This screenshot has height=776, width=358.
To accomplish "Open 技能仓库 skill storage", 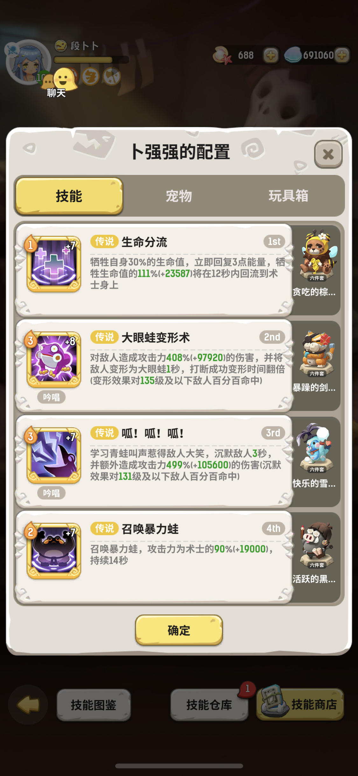I will point(209,705).
